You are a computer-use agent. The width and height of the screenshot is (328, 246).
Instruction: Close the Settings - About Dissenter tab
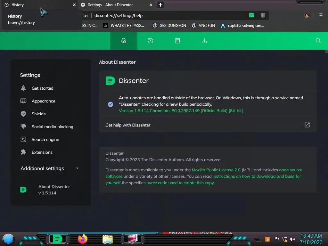point(151,5)
